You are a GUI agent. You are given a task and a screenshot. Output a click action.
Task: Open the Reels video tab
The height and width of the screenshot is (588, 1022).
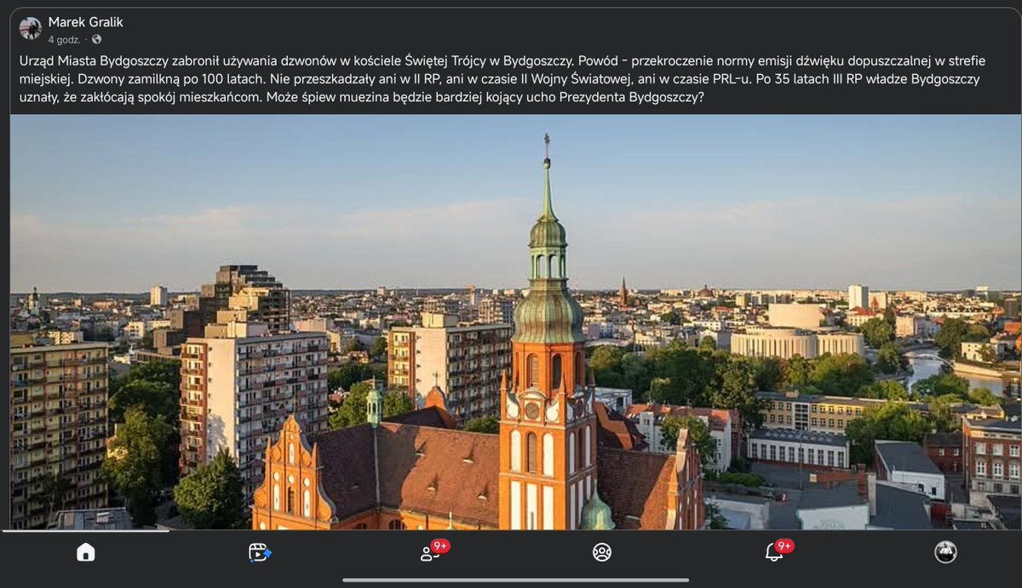pos(260,552)
